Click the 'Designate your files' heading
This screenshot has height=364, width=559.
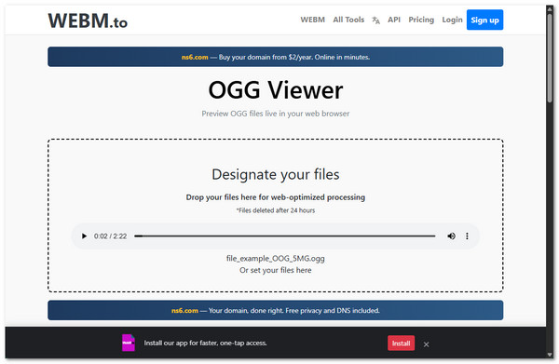(x=275, y=174)
